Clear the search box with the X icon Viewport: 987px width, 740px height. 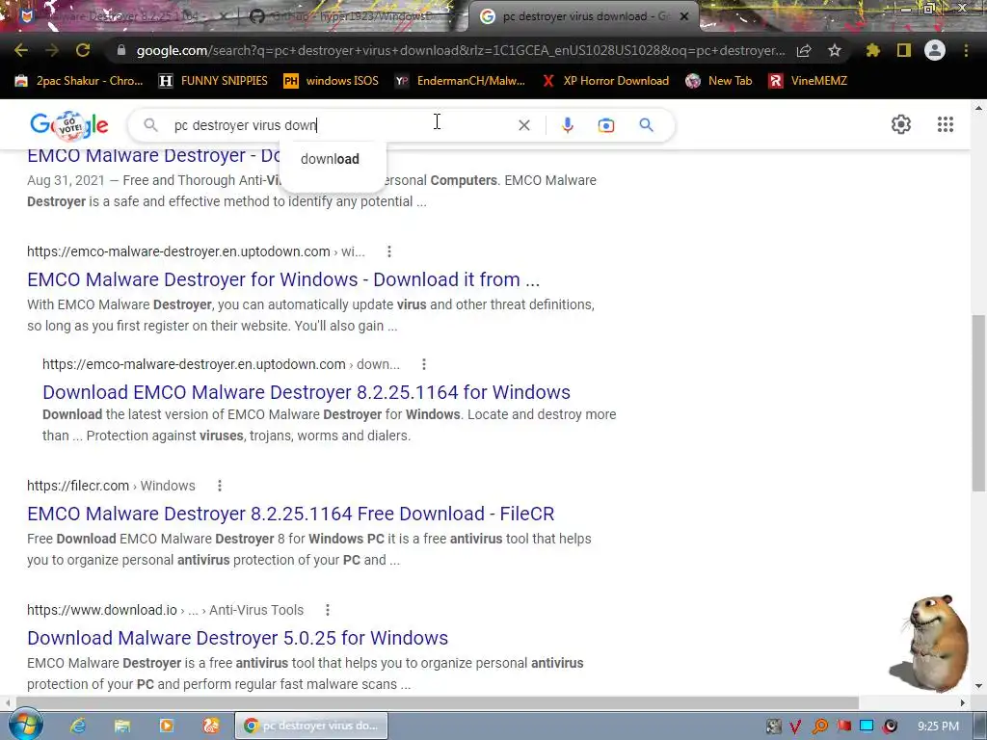coord(523,125)
